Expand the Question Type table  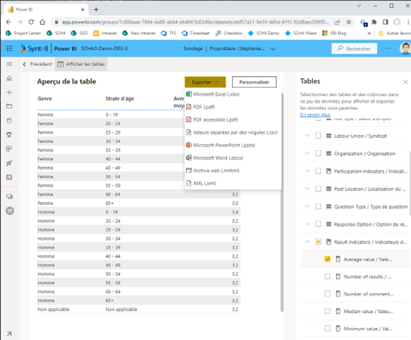pyautogui.click(x=308, y=206)
